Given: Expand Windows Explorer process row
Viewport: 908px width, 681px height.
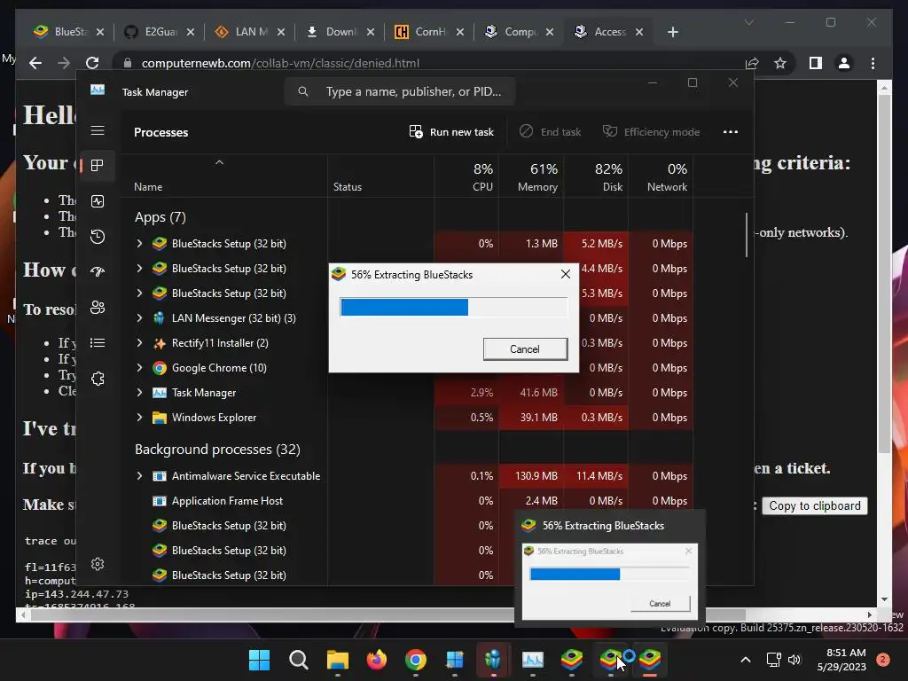Looking at the screenshot, I should point(139,418).
